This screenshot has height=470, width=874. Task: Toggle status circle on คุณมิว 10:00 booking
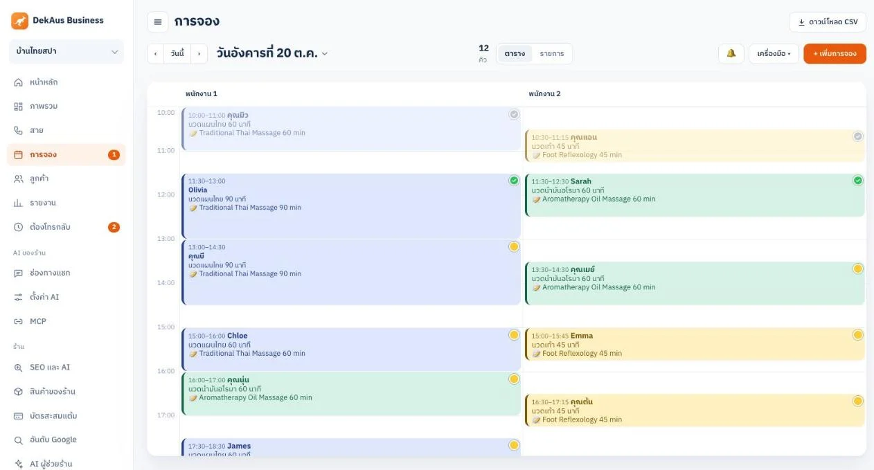514,114
